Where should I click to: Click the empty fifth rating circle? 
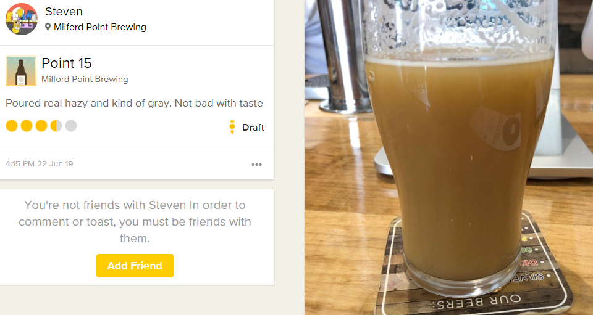(x=70, y=126)
